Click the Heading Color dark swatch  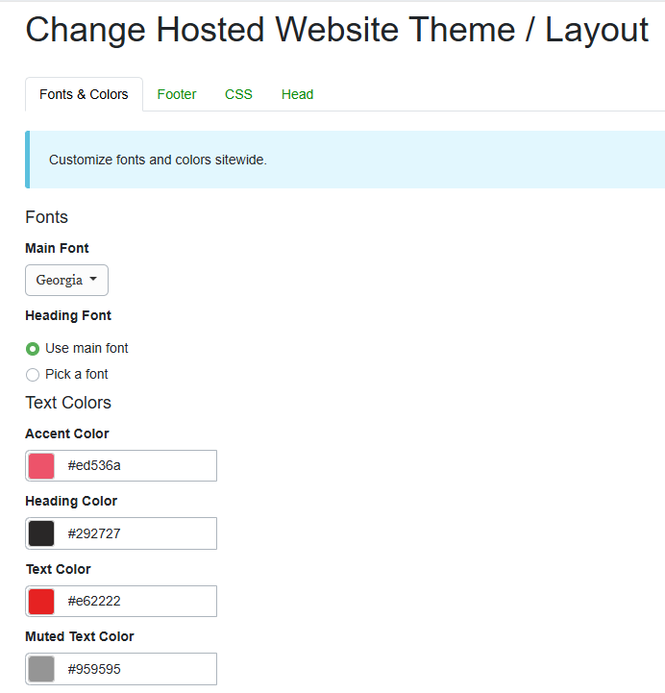(x=41, y=533)
